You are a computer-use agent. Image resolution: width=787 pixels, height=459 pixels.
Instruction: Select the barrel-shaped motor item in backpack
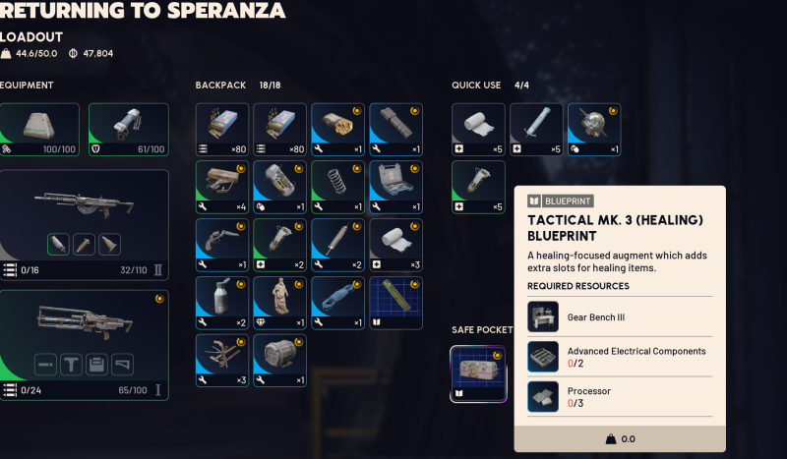point(279,361)
